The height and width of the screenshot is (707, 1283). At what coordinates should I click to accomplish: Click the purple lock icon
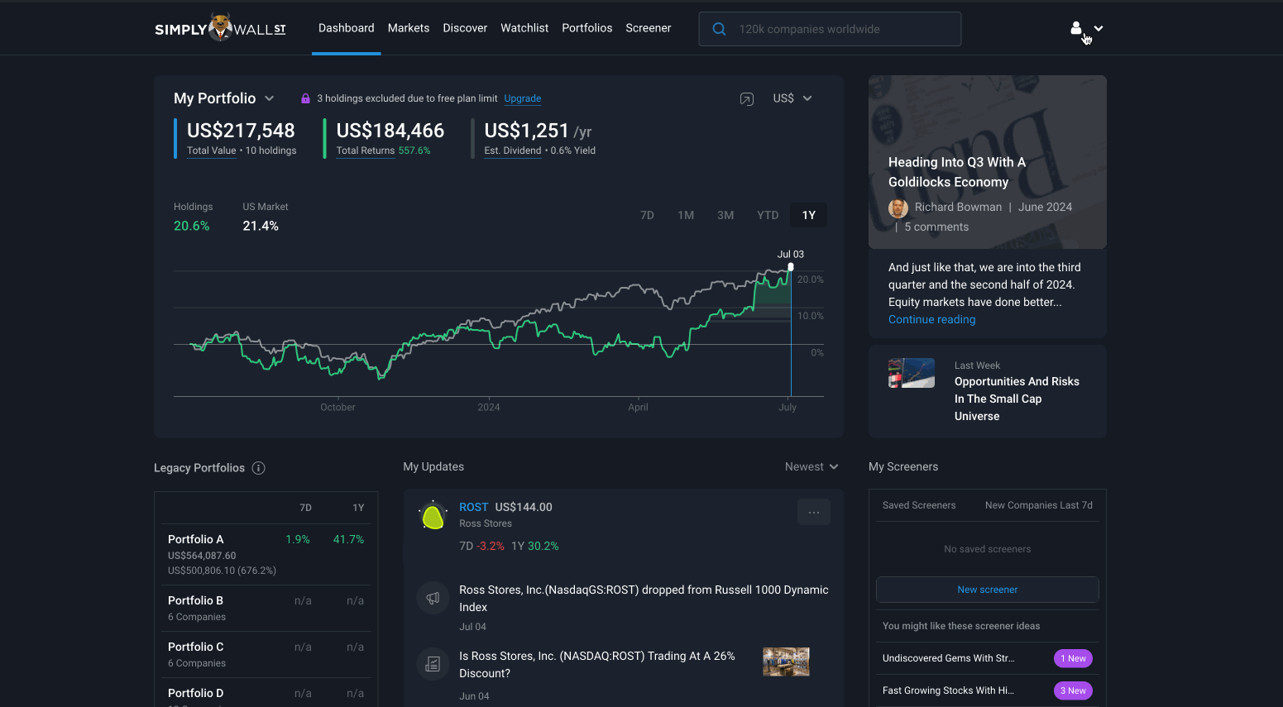305,98
